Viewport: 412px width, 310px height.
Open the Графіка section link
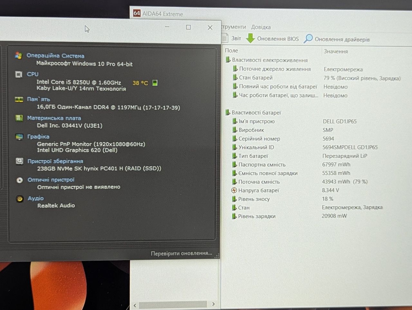coord(38,136)
